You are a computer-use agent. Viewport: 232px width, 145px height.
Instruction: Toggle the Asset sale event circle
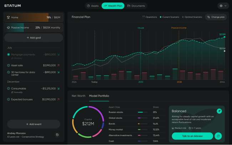pyautogui.click(x=9, y=65)
